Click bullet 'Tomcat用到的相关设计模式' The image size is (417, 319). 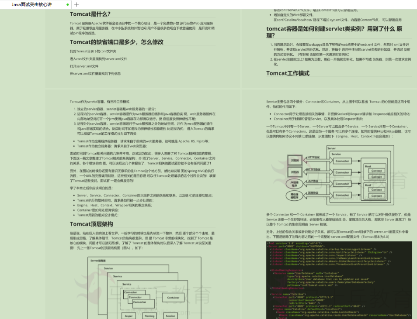pos(98,215)
